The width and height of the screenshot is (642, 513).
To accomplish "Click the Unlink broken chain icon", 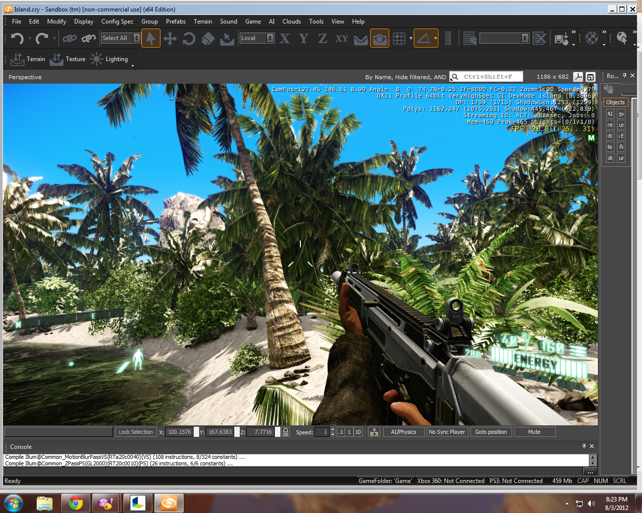I will tap(89, 39).
